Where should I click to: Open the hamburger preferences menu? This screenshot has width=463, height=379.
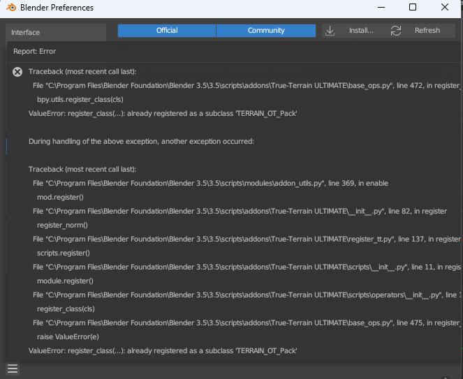(13, 369)
